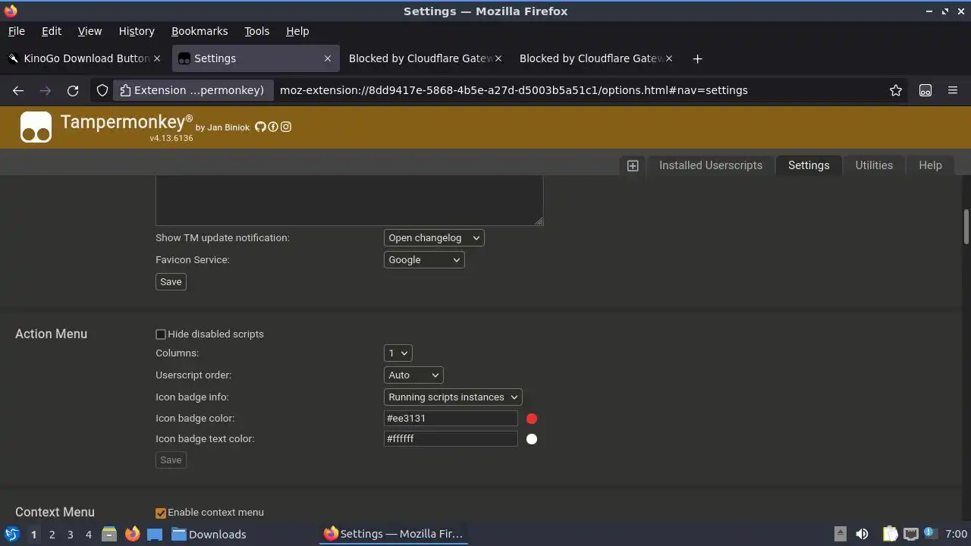Switch to Installed Userscripts tab
This screenshot has width=971, height=546.
click(711, 165)
